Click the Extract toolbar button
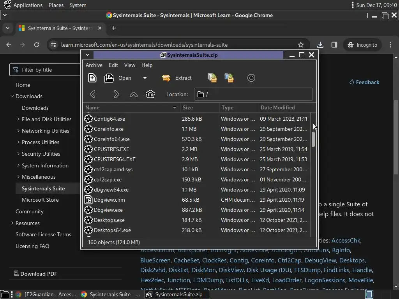The image size is (399, 299). tap(177, 78)
